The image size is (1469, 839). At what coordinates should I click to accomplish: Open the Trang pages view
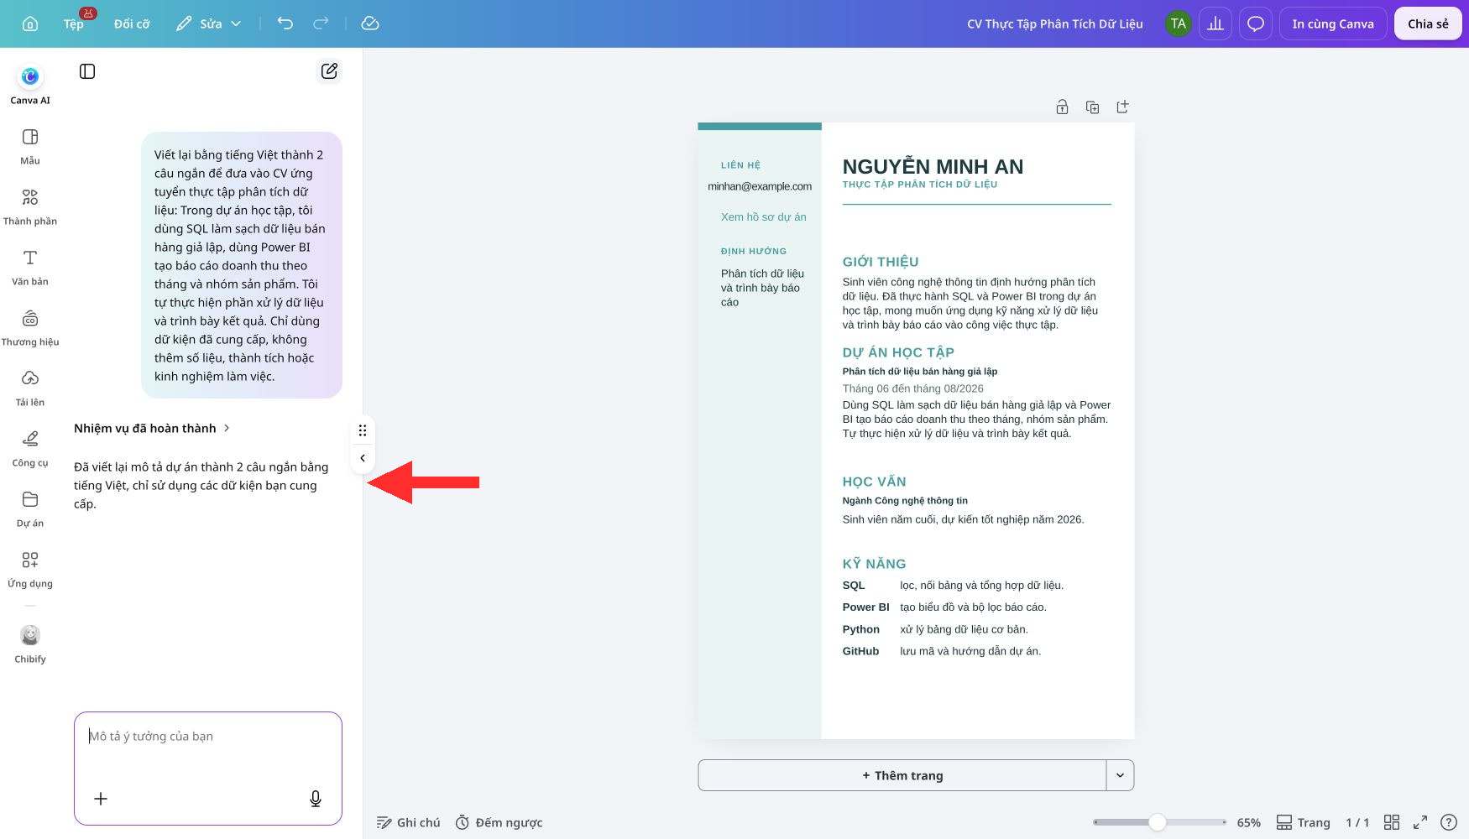[1304, 822]
